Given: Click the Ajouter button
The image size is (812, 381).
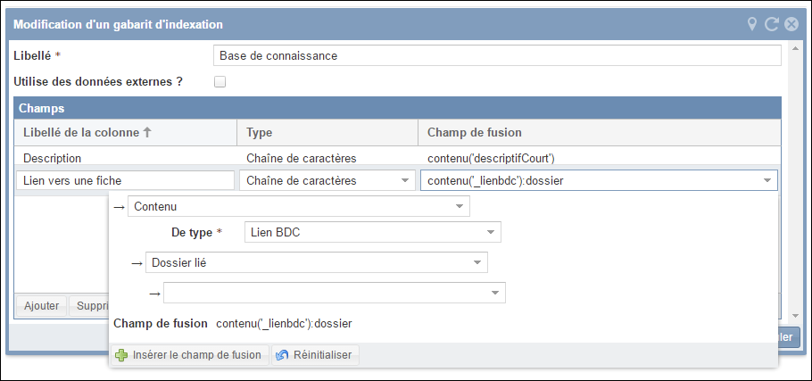Looking at the screenshot, I should click(x=41, y=306).
